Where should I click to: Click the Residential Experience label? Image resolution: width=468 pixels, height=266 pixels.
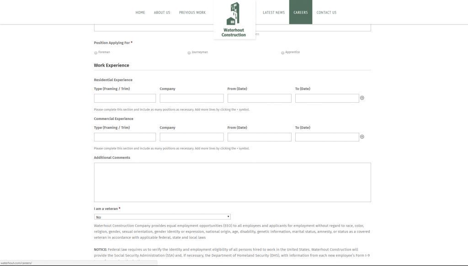point(113,80)
